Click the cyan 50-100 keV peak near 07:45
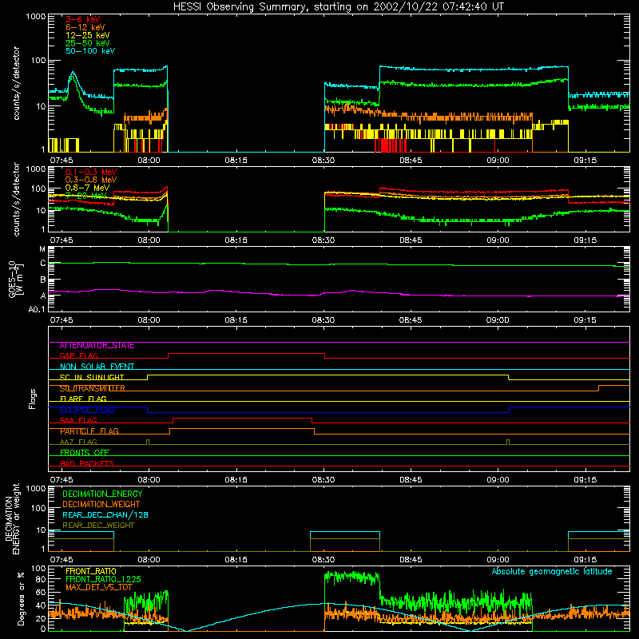The image size is (639, 639). tap(73, 73)
